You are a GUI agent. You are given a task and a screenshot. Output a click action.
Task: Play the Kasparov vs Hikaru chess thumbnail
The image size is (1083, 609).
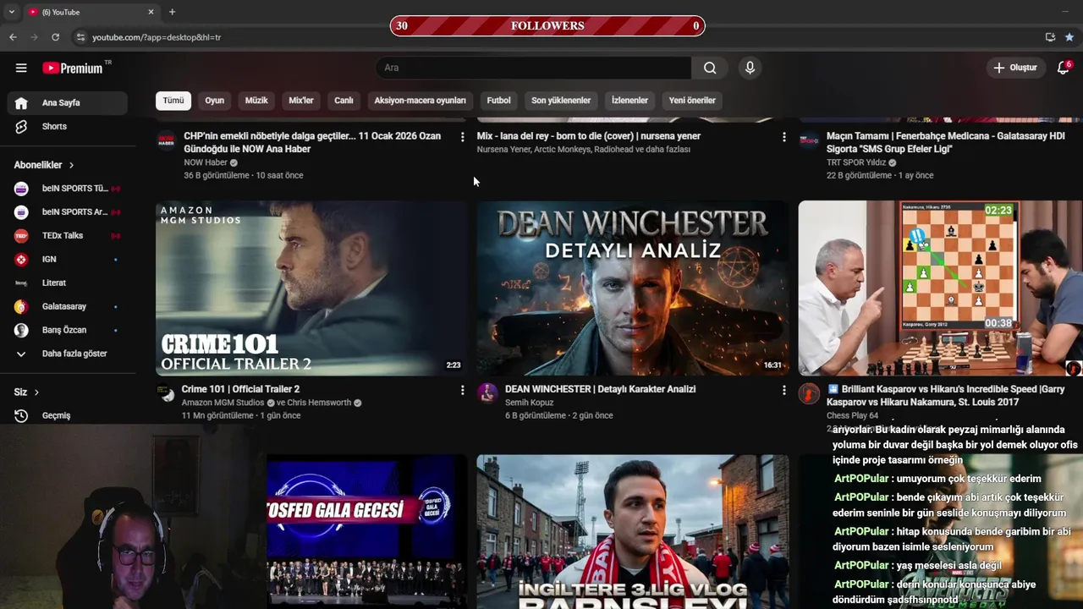click(x=940, y=288)
